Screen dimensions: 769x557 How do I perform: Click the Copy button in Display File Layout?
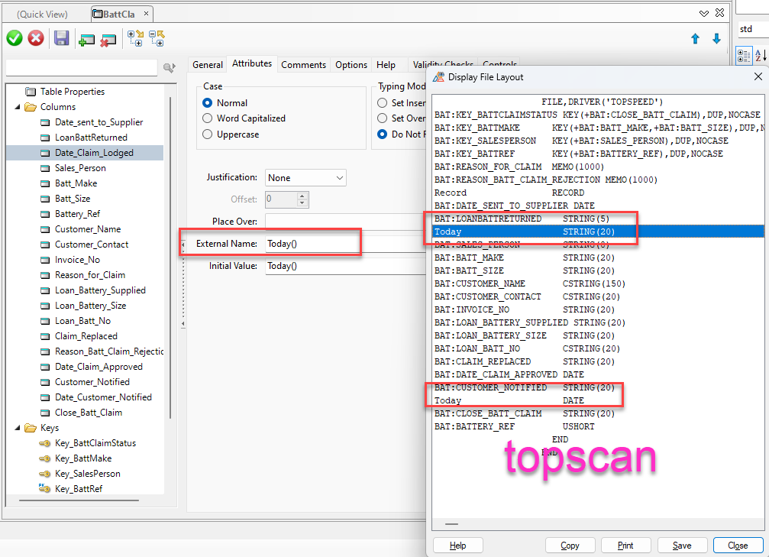(x=570, y=546)
